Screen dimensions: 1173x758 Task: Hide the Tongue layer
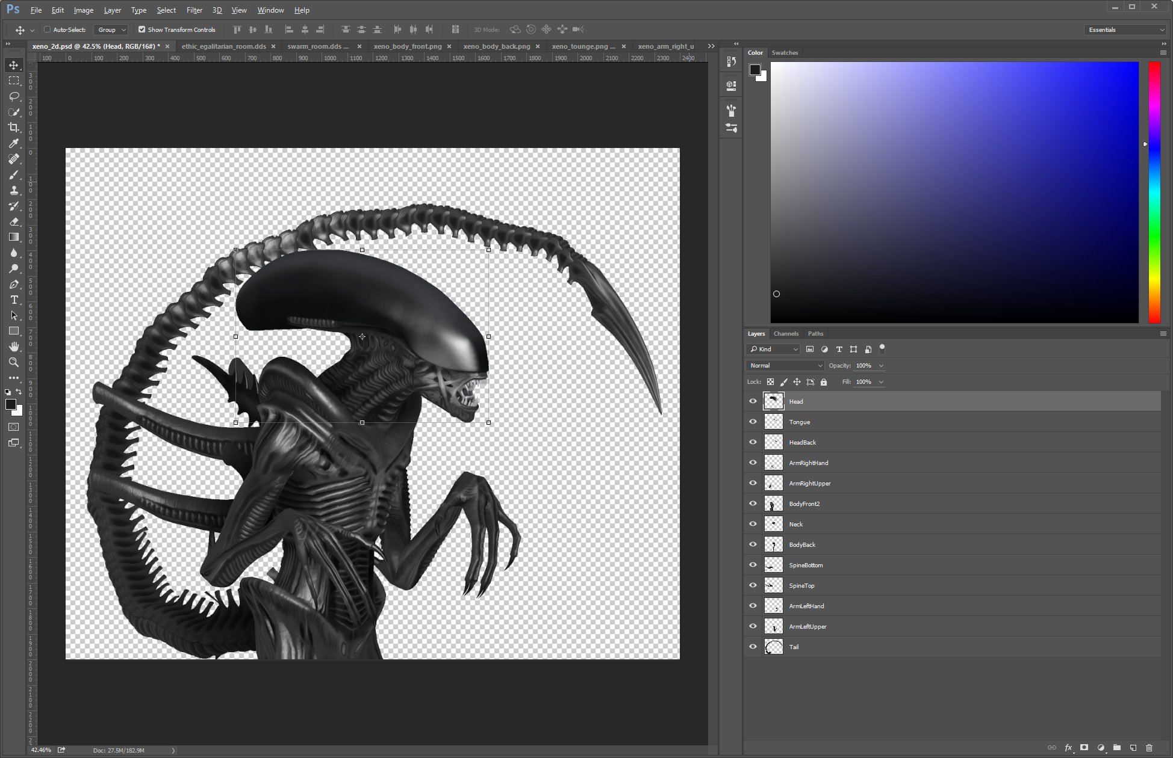753,422
